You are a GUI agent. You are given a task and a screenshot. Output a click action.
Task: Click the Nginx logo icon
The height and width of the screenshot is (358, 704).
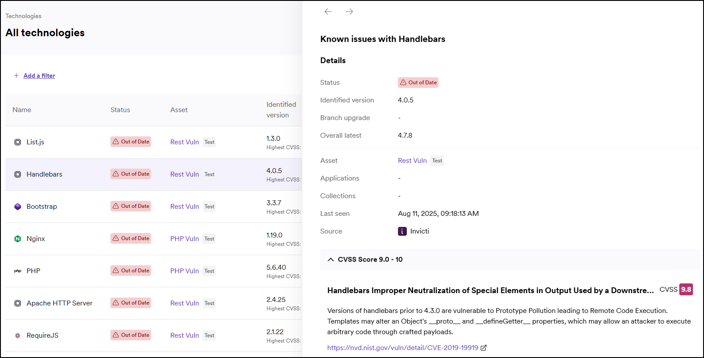pyautogui.click(x=18, y=239)
